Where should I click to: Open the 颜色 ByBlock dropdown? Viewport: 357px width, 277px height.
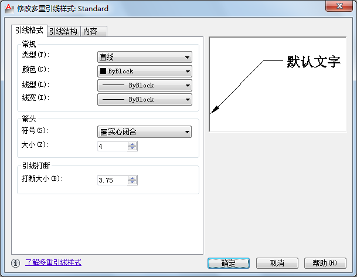(x=145, y=71)
